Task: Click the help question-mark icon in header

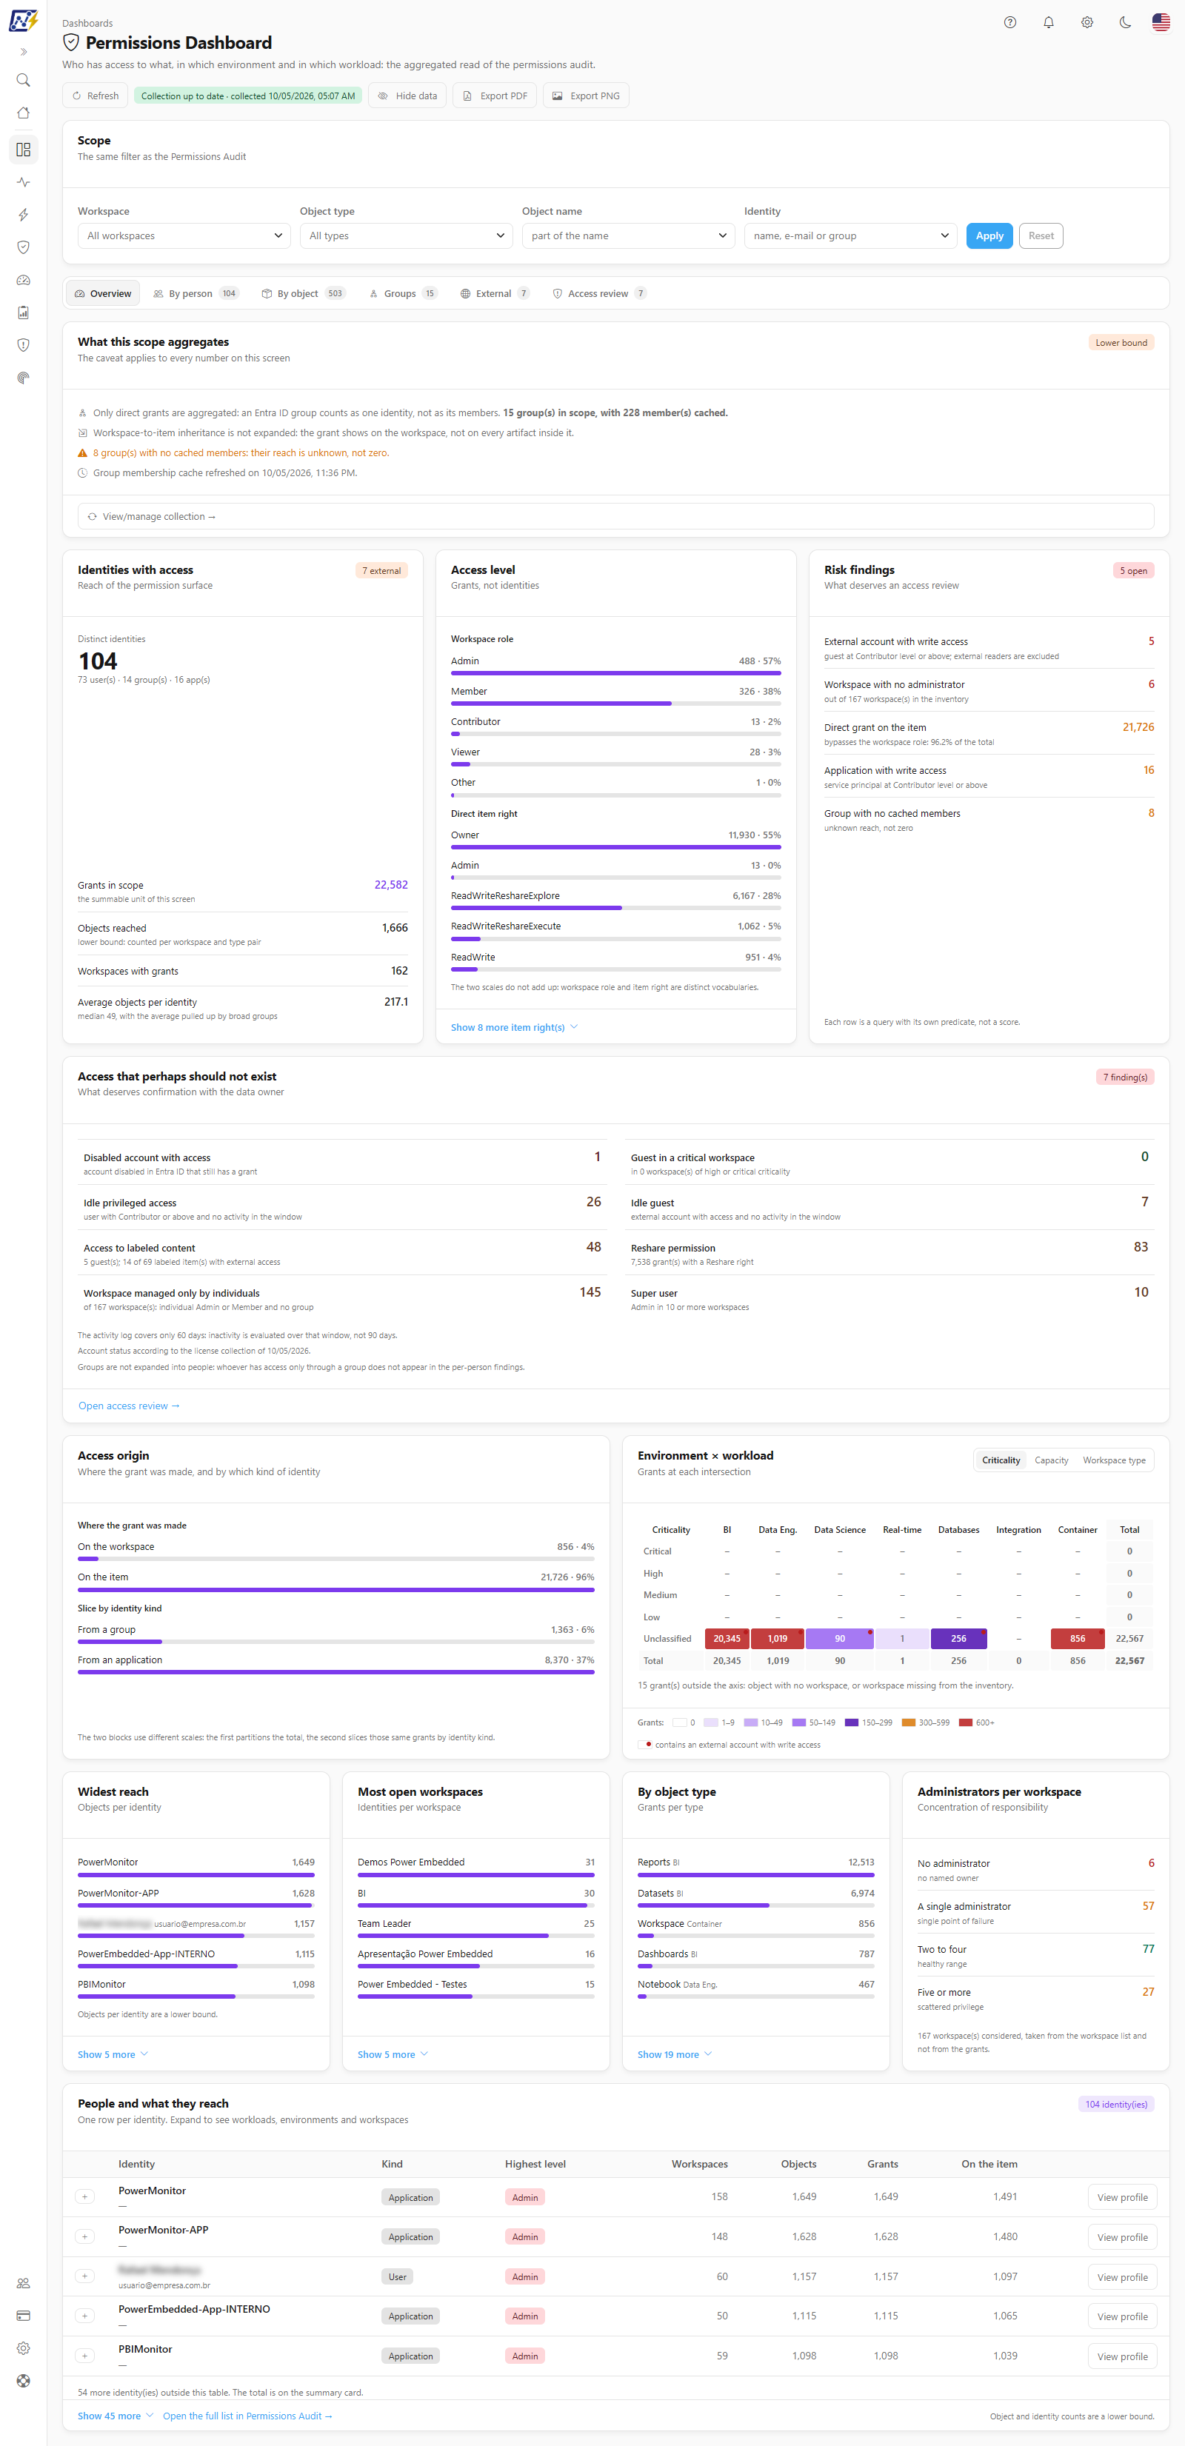Action: pos(1010,23)
